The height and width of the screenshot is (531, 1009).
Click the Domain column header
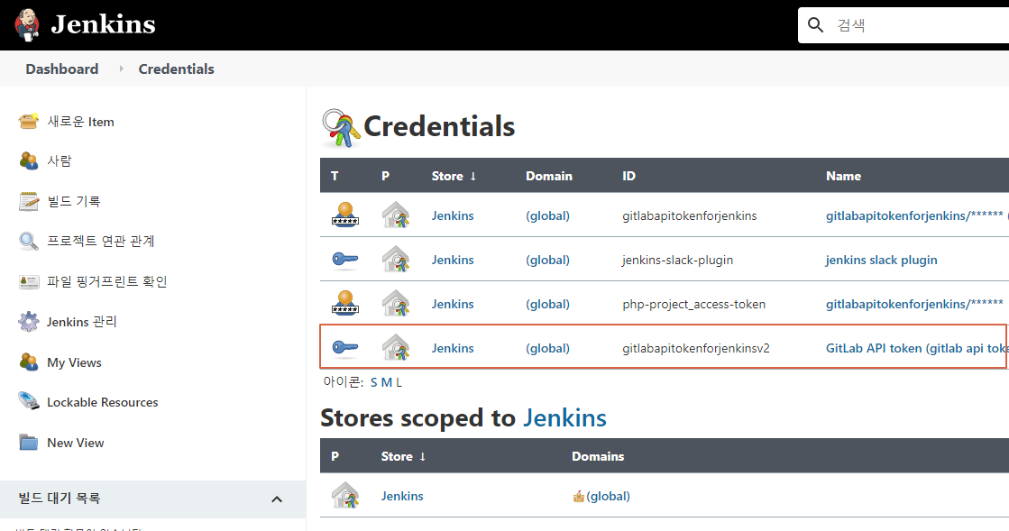coord(549,176)
